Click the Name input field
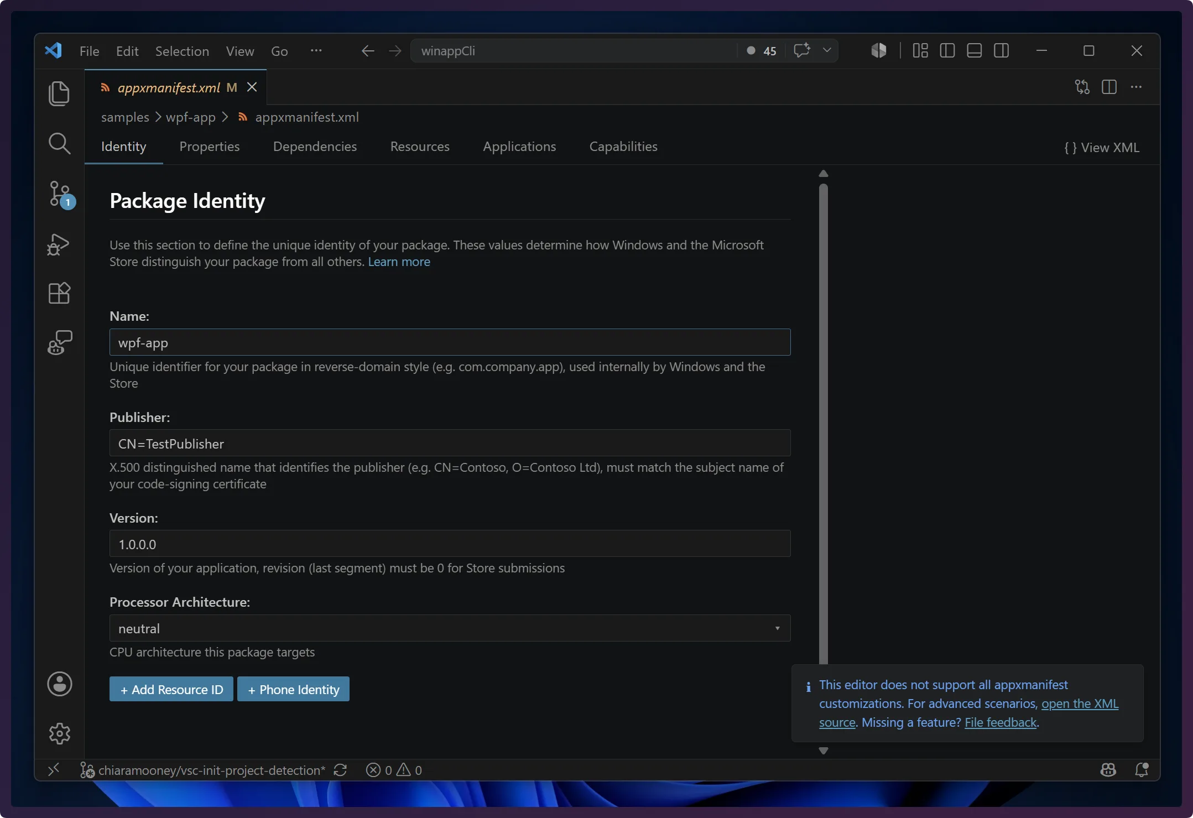 (450, 342)
